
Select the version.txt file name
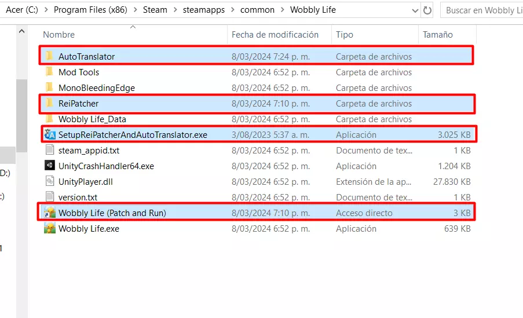pyautogui.click(x=78, y=197)
